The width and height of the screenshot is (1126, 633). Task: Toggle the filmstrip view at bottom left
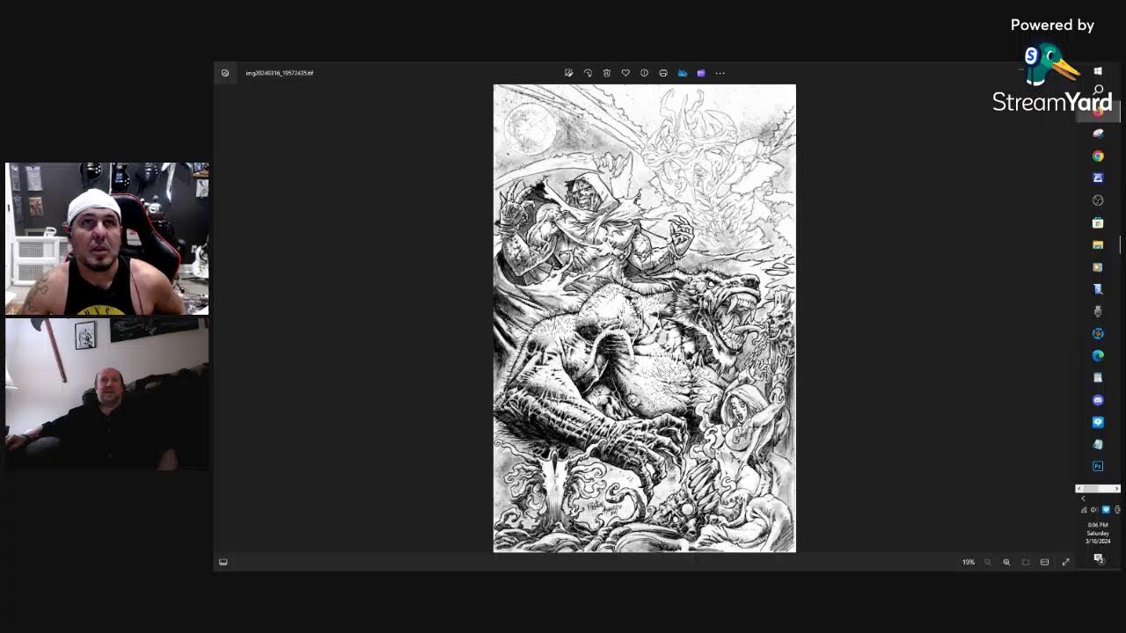tap(223, 563)
